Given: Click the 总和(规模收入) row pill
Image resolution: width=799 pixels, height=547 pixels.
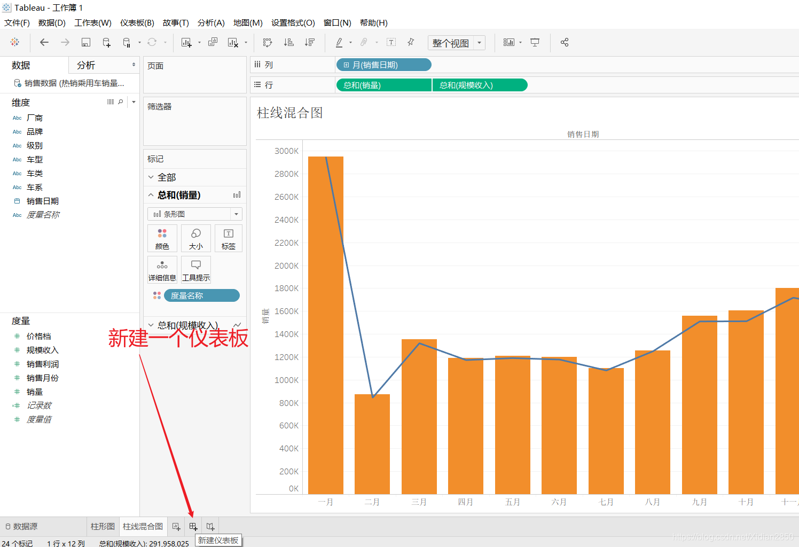Looking at the screenshot, I should pos(480,85).
